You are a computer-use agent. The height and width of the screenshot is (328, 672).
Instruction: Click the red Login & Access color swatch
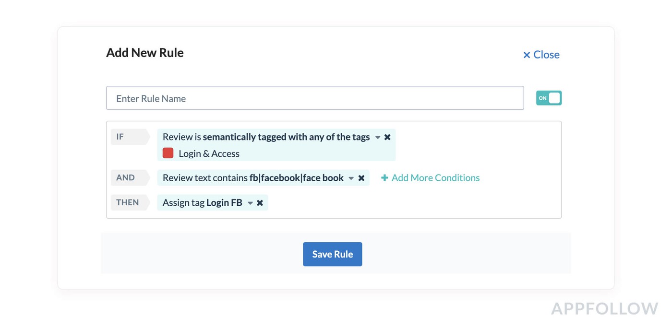click(168, 153)
